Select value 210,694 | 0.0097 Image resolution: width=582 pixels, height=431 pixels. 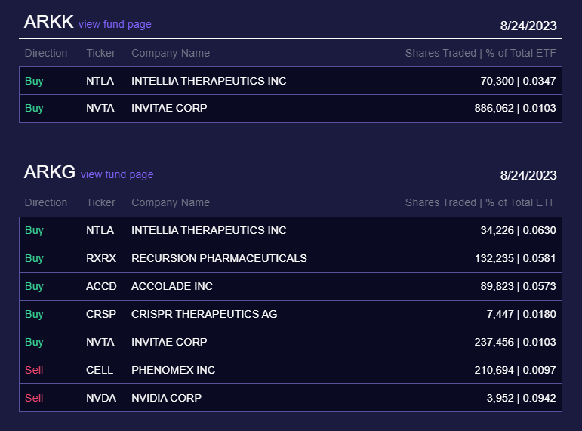tap(515, 370)
